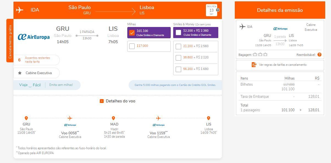
Task: Click the Total 1 passageiro label
Action: 250,108
